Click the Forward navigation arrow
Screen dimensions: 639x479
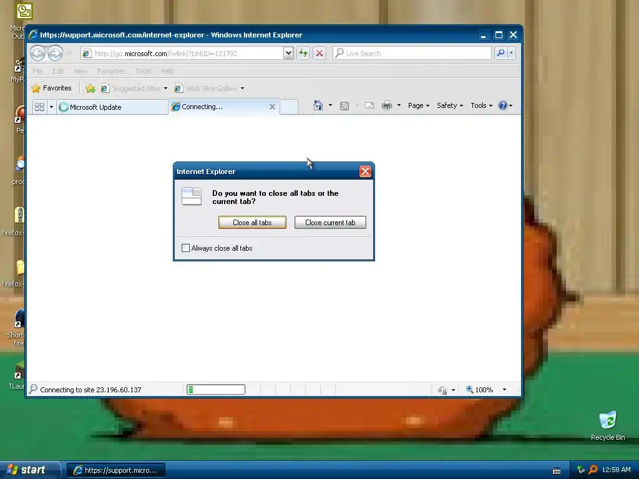(55, 53)
